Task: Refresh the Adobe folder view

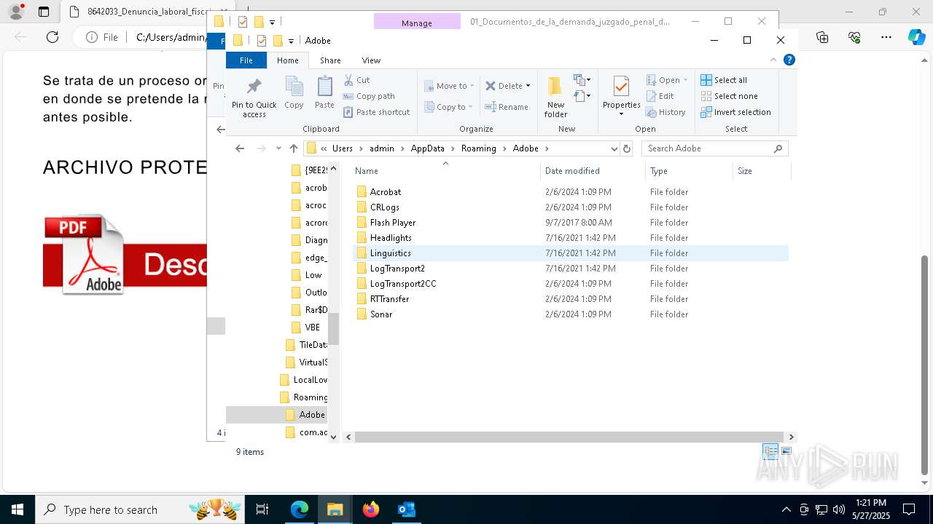Action: pos(626,148)
